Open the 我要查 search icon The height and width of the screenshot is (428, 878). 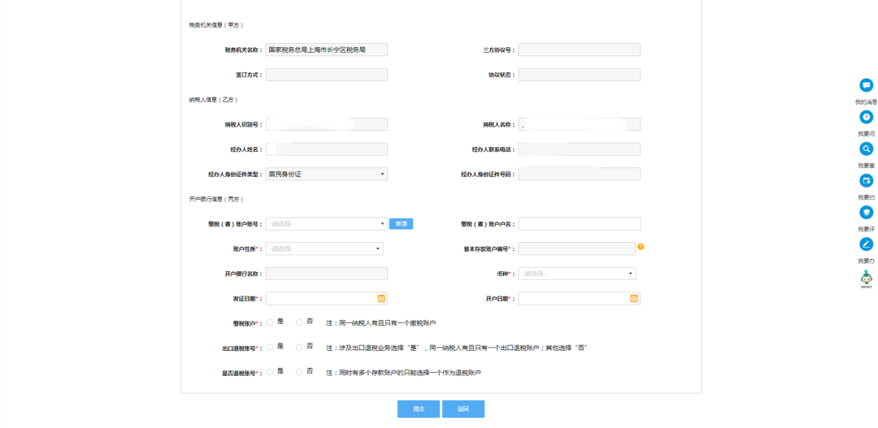click(x=866, y=149)
